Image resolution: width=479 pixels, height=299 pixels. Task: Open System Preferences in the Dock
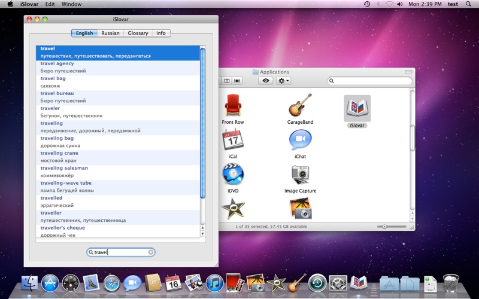(x=338, y=283)
